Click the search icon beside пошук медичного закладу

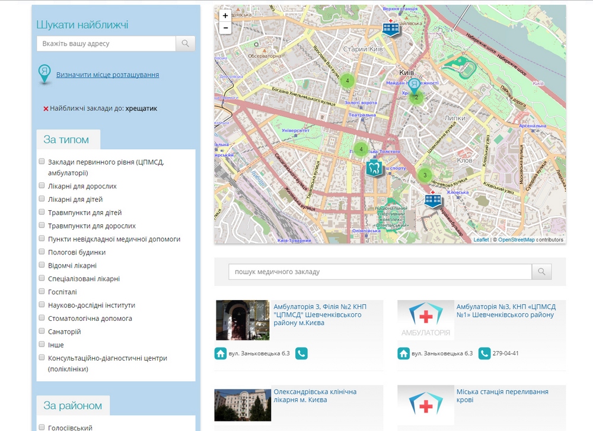[x=541, y=271]
